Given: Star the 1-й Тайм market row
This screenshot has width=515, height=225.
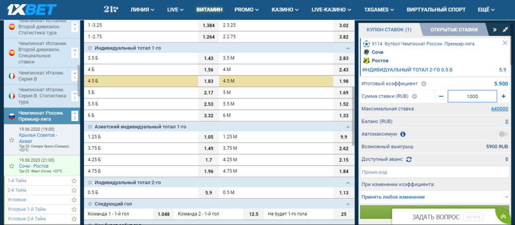Looking at the screenshot, I should [x=74, y=181].
